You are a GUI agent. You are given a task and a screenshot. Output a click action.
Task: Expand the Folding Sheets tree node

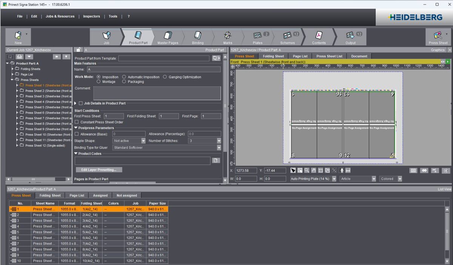[12, 69]
